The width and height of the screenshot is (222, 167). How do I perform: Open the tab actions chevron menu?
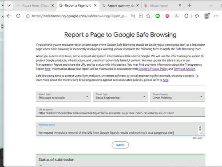point(9,5)
